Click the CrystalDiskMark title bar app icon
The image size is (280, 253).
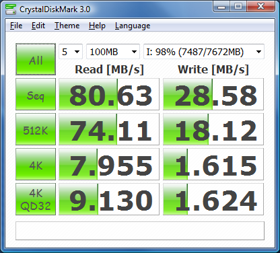(11, 9)
